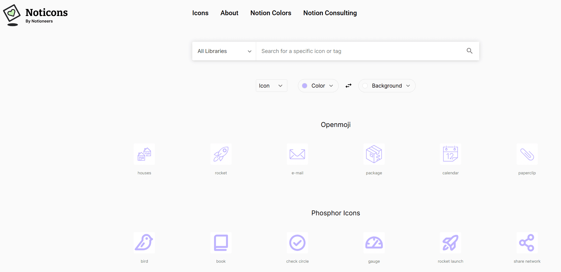The height and width of the screenshot is (272, 561).
Task: Click the "check circle" label
Action: (297, 261)
